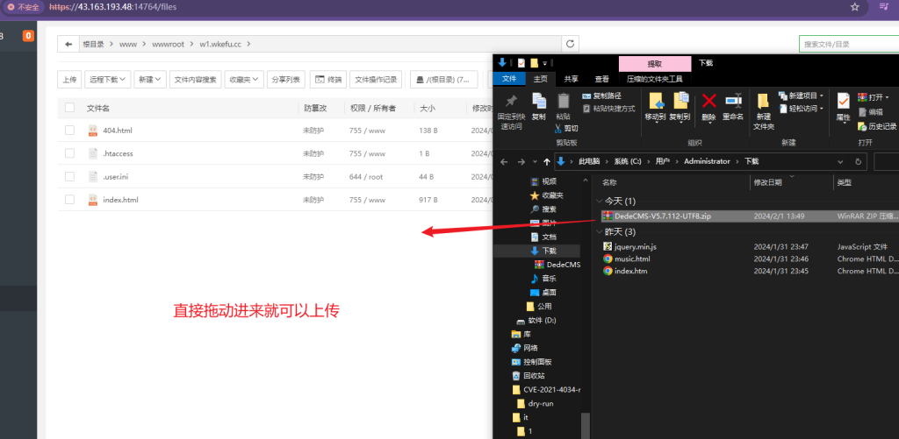Open the 远程下载 dropdown
Viewport: 899px width, 439px height.
[x=107, y=80]
